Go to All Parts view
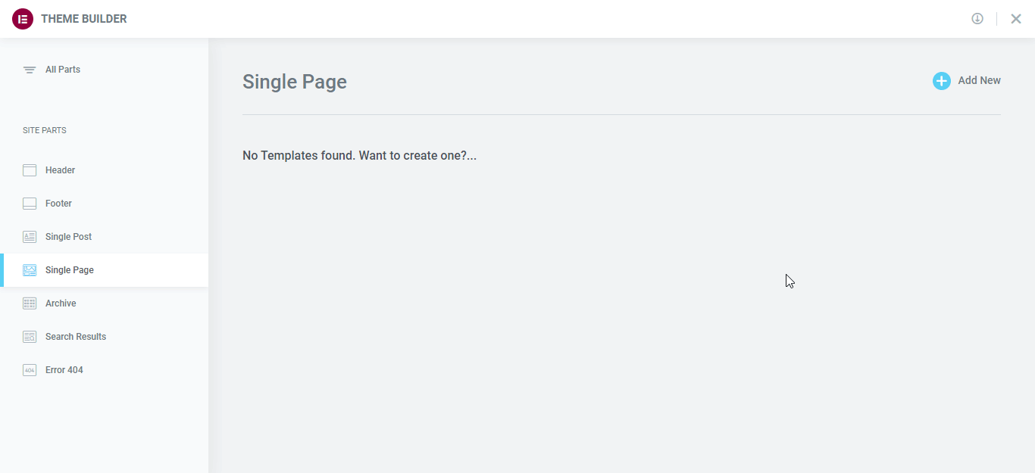This screenshot has width=1035, height=473. click(61, 69)
